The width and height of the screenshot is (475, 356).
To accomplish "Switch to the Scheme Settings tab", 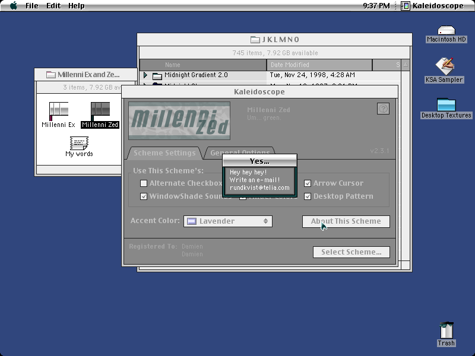I will (x=164, y=152).
